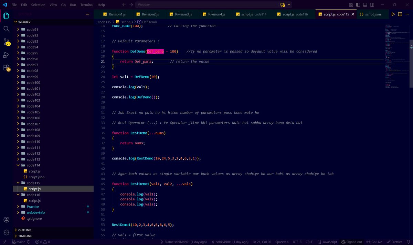Switch to script.js code116 tab
413x245 pixels.
coord(295,14)
